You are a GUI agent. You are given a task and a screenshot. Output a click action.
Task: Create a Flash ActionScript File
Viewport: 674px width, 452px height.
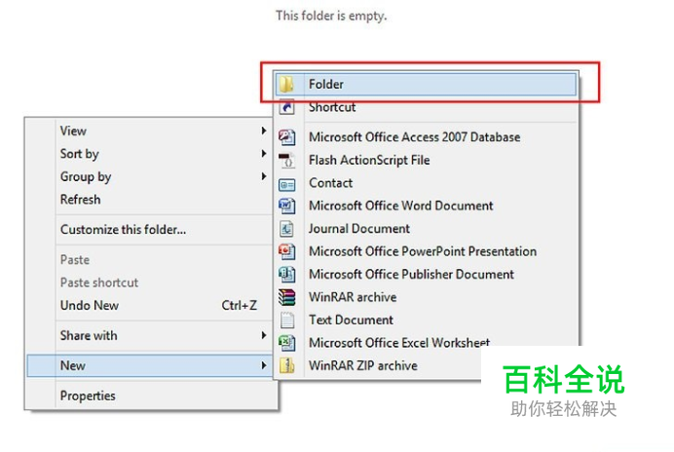pyautogui.click(x=426, y=160)
